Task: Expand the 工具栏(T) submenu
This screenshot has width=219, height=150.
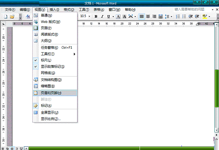Action: (55, 54)
